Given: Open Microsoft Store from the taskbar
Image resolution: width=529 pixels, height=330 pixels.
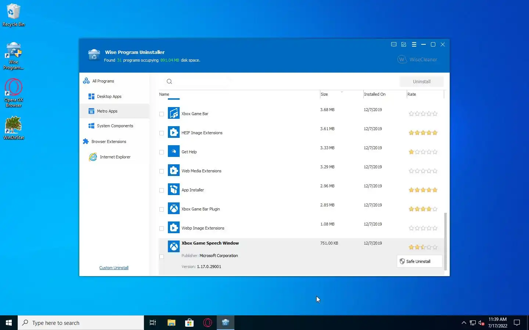Looking at the screenshot, I should coord(189,323).
